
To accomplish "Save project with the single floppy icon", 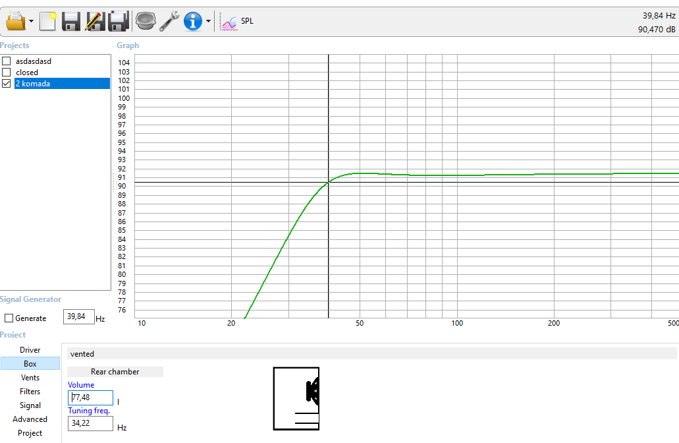I will point(71,21).
